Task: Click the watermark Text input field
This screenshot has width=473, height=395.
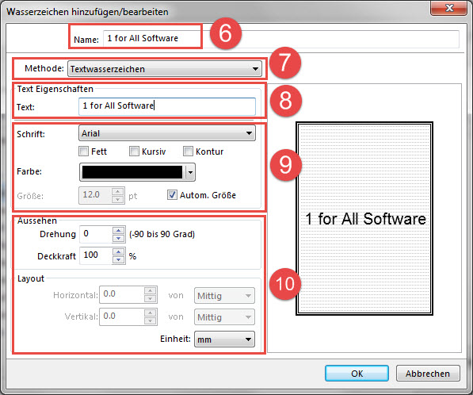Action: click(167, 106)
